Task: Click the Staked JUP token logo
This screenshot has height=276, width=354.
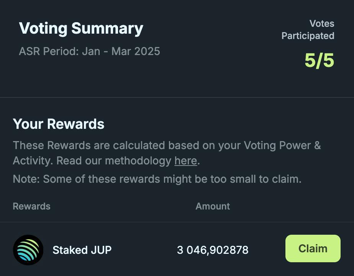Action: point(28,250)
